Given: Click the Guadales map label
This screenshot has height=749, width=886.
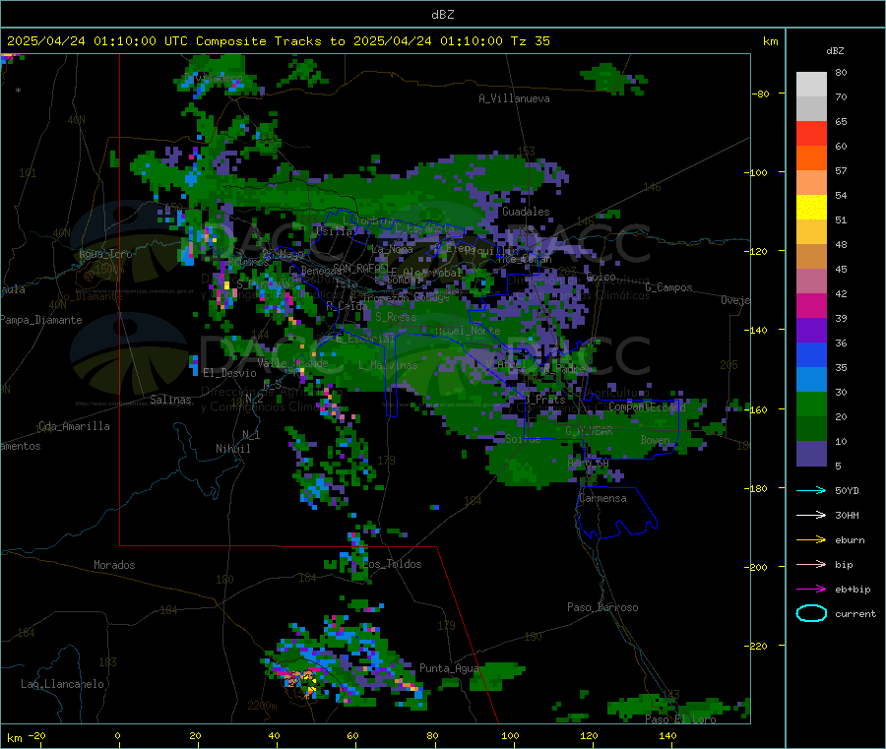Looking at the screenshot, I should pos(526,212).
